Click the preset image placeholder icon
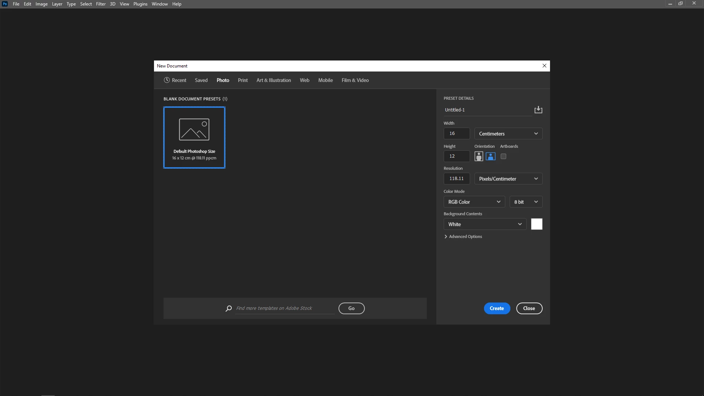Image resolution: width=704 pixels, height=396 pixels. coord(194,129)
